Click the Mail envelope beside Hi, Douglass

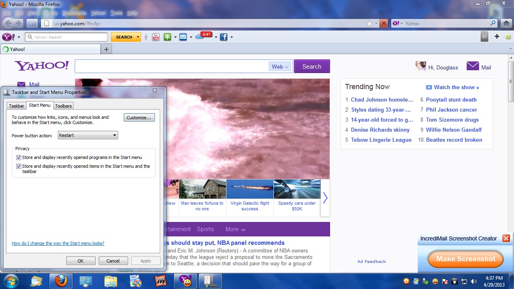click(473, 66)
